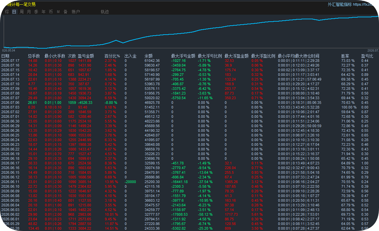Screen dimensions: 379x231
Task: Click the 盈亏金额 column header
Action: [86, 56]
